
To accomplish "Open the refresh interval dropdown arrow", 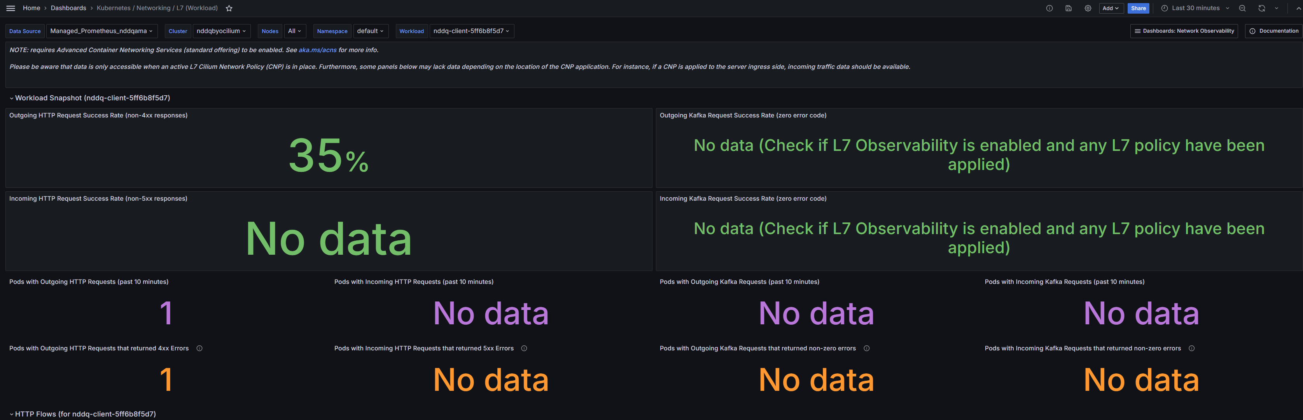I will 1276,8.
